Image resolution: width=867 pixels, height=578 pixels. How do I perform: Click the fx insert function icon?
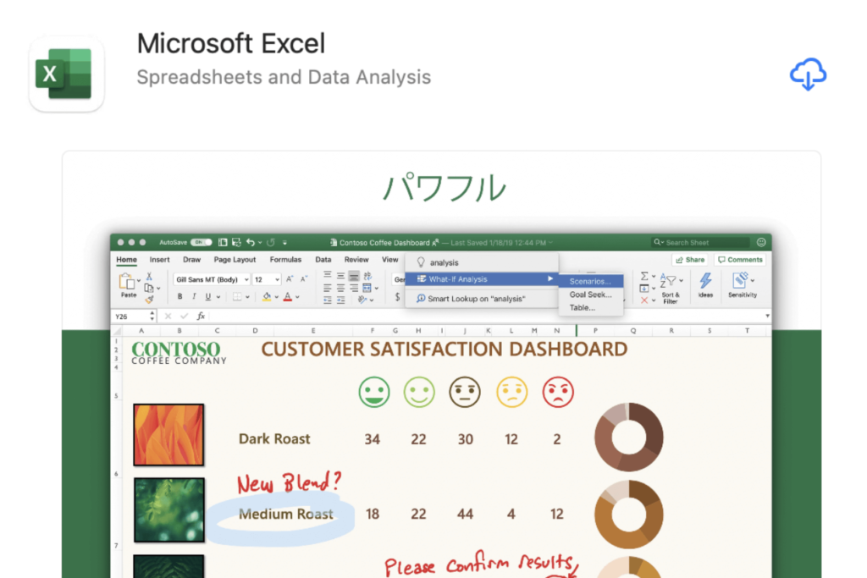[x=201, y=316]
